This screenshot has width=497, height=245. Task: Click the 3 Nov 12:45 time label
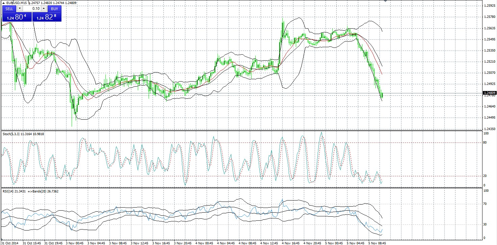coord(139,243)
